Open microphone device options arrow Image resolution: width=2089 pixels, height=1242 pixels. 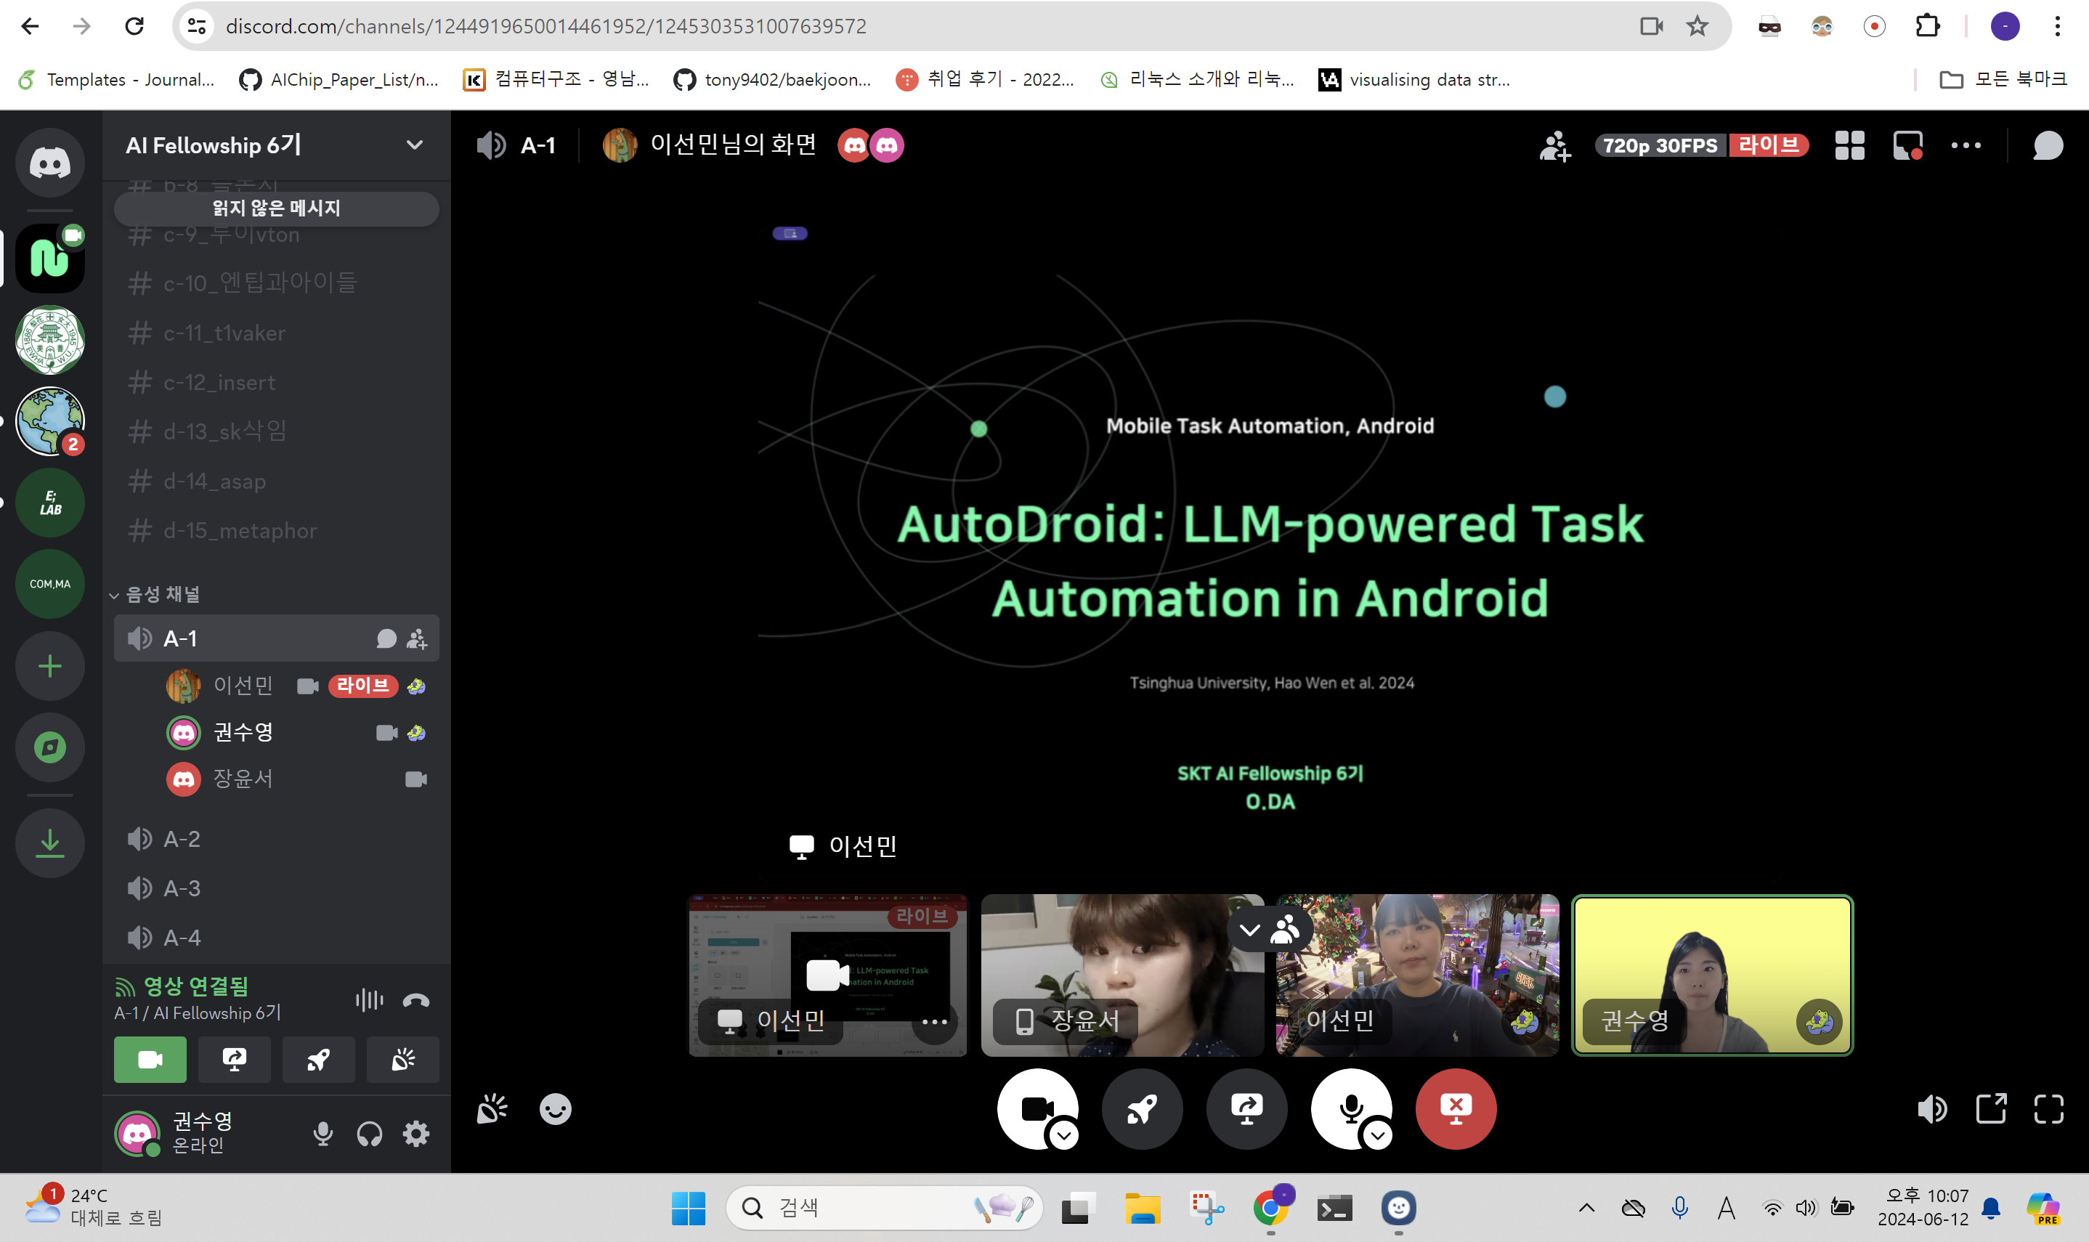tap(1378, 1135)
